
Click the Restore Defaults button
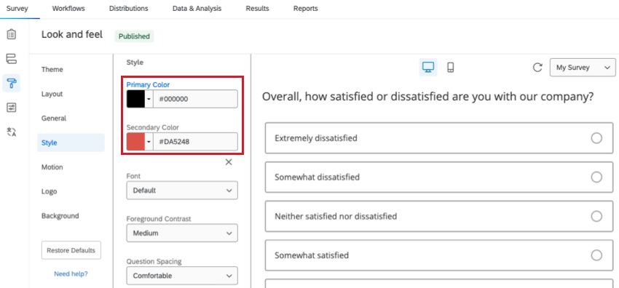point(71,250)
